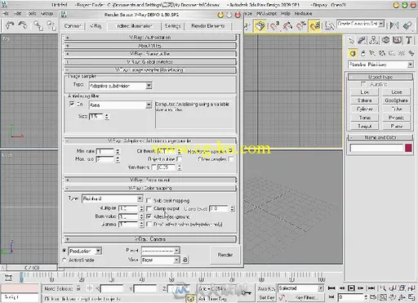The image size is (418, 303).
Task: Switch to the Indirect illumination tab
Action: (x=135, y=26)
